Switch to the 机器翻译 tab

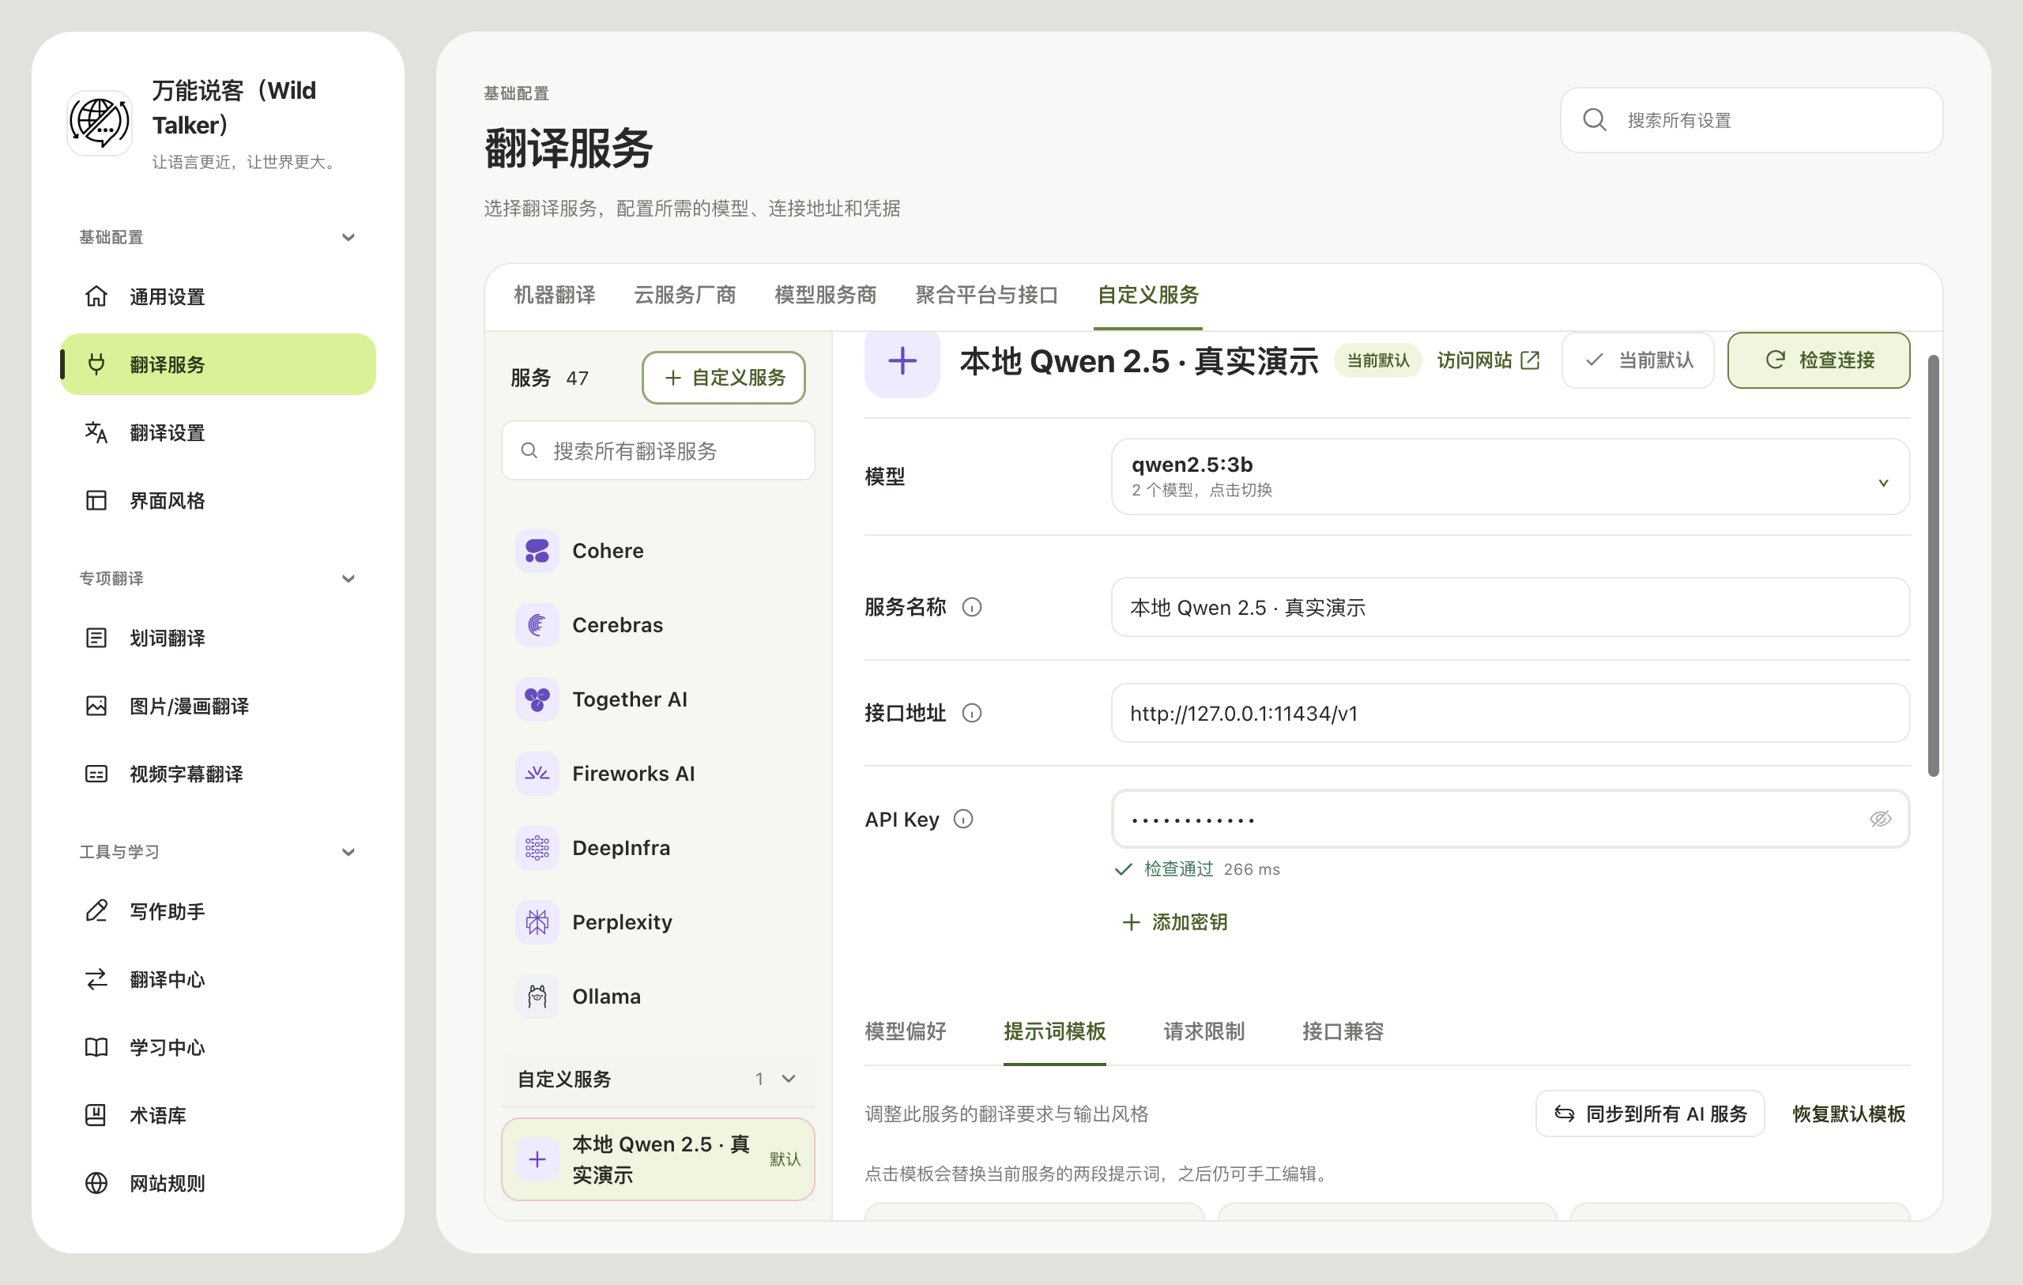coord(555,295)
